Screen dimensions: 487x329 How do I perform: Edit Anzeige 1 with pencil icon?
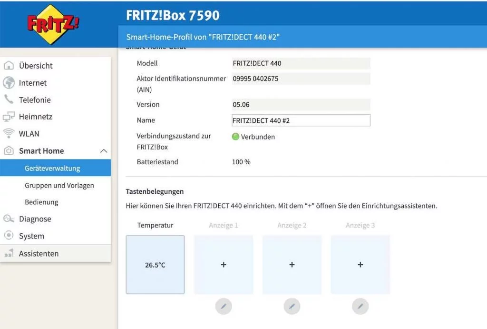click(x=224, y=306)
